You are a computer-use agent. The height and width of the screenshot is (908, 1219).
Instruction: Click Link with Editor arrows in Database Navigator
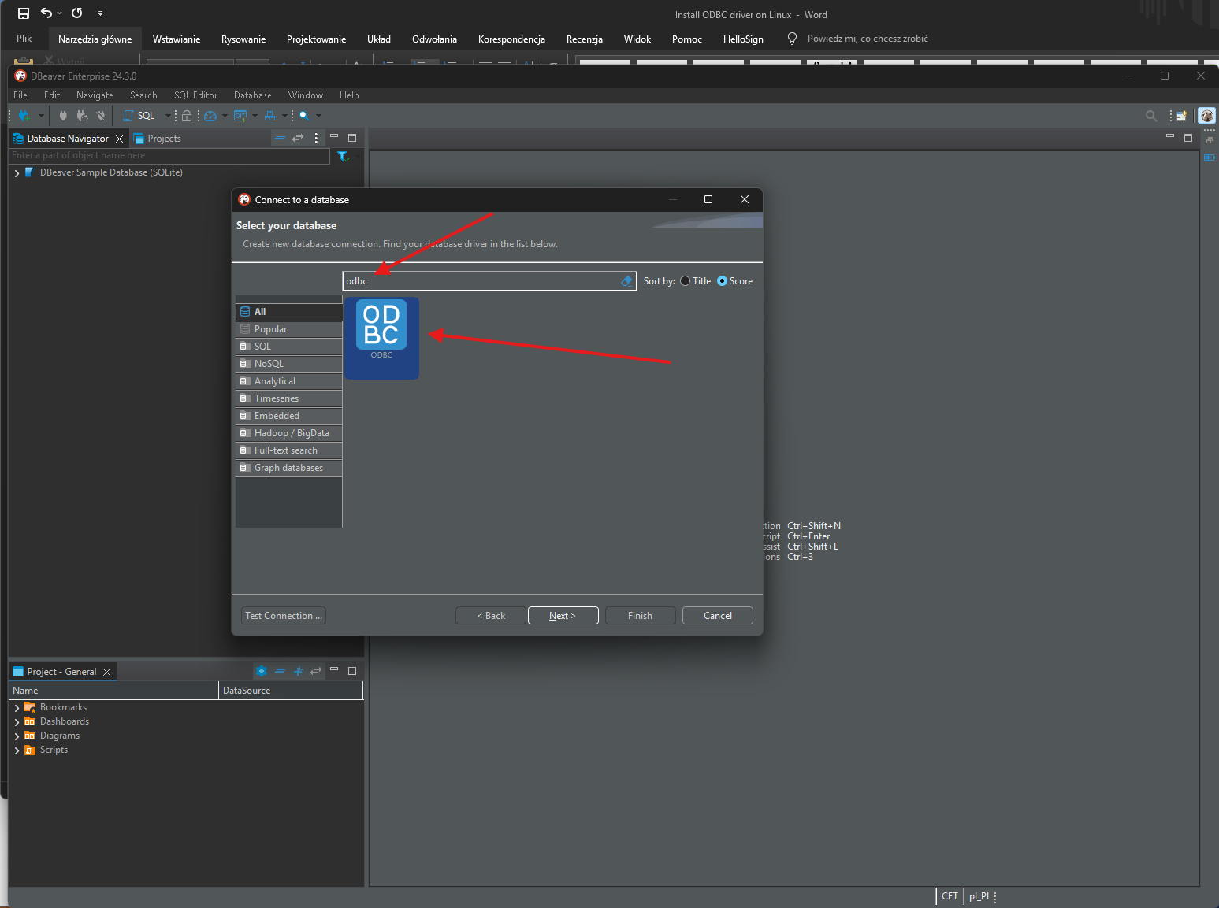[x=298, y=138]
